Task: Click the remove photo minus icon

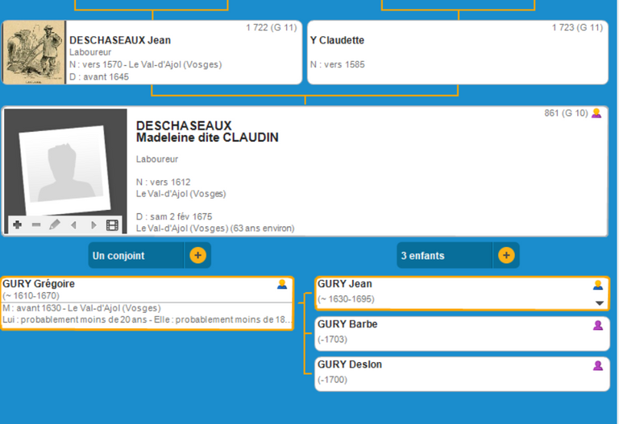Action: coord(36,225)
